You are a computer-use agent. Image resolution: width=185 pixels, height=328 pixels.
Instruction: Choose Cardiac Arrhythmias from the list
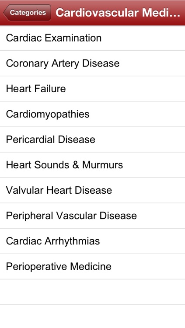[x=93, y=241]
